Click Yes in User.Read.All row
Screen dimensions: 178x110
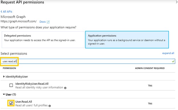150,103
